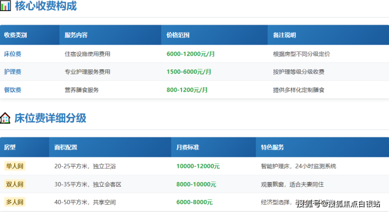Click the 核心收费构成 heading

(x=46, y=6)
